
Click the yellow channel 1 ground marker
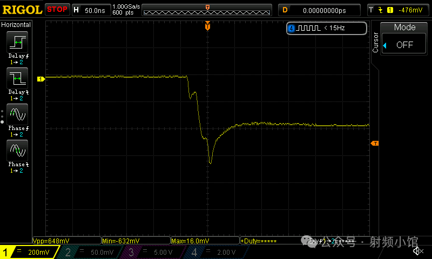pyautogui.click(x=40, y=79)
